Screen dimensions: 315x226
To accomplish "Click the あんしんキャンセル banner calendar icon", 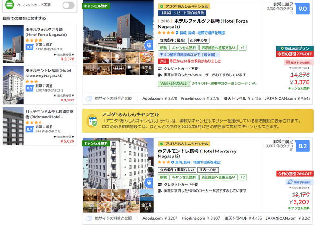I will pos(92,121).
